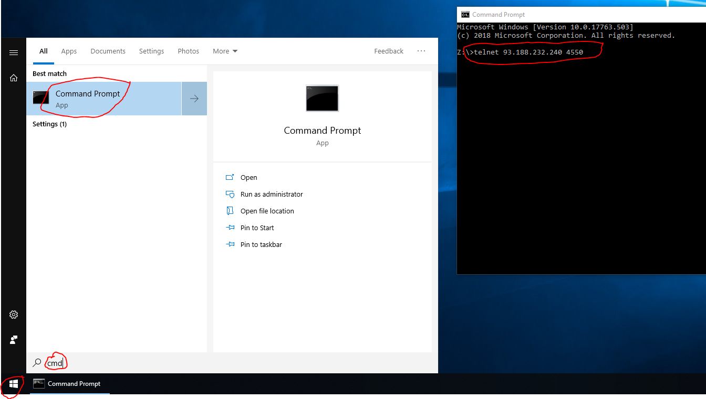
Task: Switch to the Apps search tab
Action: pyautogui.click(x=69, y=51)
